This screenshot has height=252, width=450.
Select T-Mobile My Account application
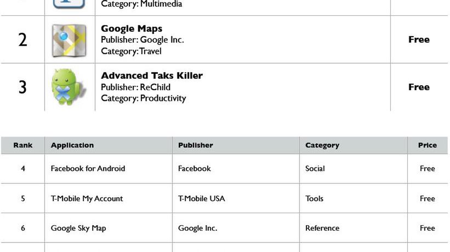click(x=87, y=198)
